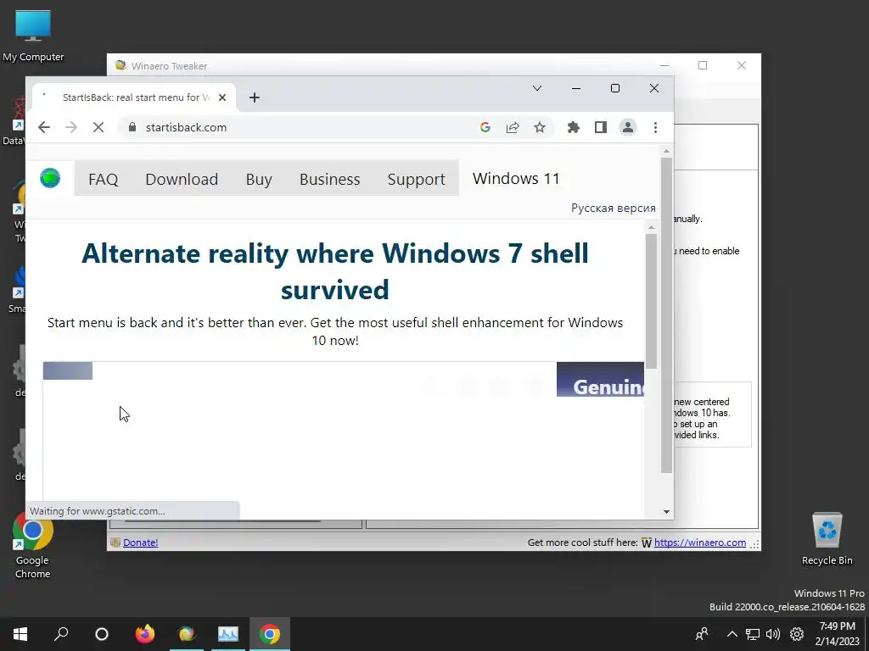The height and width of the screenshot is (651, 869).
Task: Switch to Русская версия link
Action: 614,209
